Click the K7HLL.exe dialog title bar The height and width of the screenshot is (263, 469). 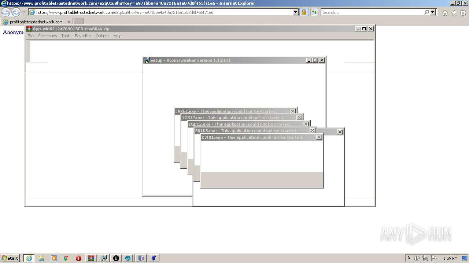[x=262, y=137]
